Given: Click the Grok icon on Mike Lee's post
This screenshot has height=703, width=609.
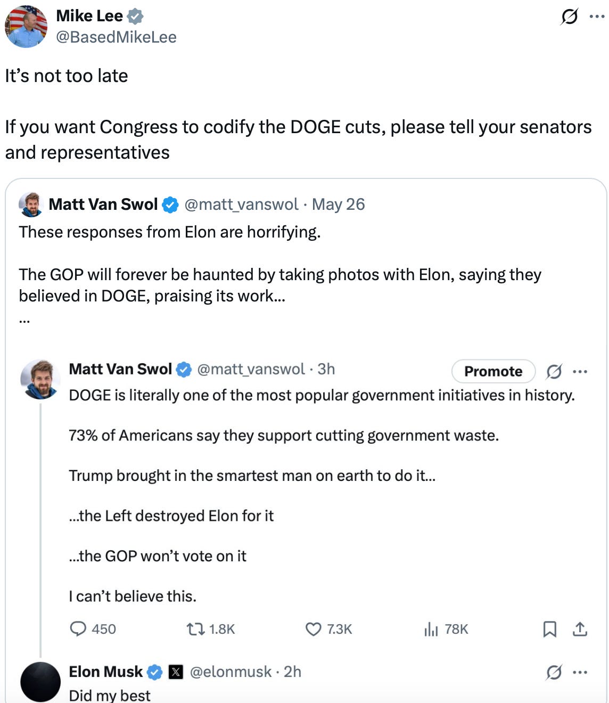Looking at the screenshot, I should (x=569, y=17).
